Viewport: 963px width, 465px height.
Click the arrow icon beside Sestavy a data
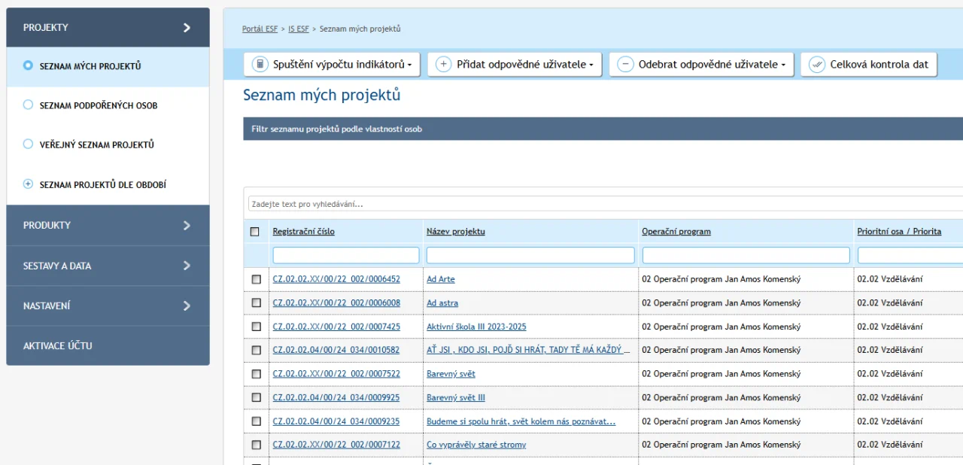tap(187, 266)
